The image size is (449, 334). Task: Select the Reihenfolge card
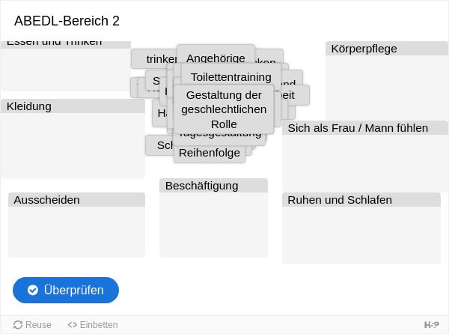(x=210, y=154)
